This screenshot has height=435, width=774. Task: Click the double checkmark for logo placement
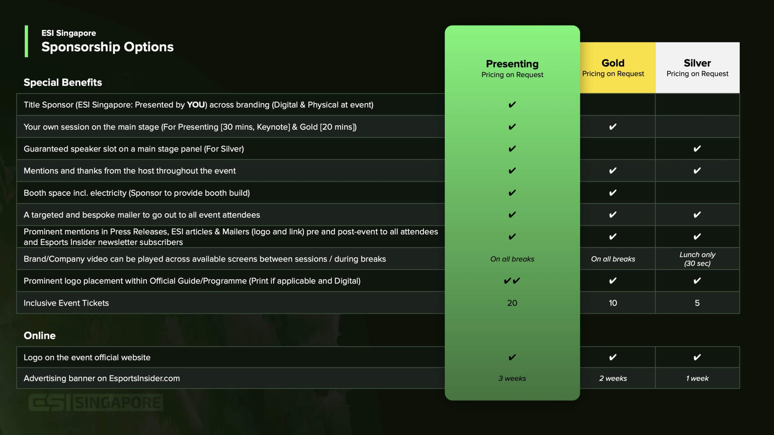pos(512,281)
